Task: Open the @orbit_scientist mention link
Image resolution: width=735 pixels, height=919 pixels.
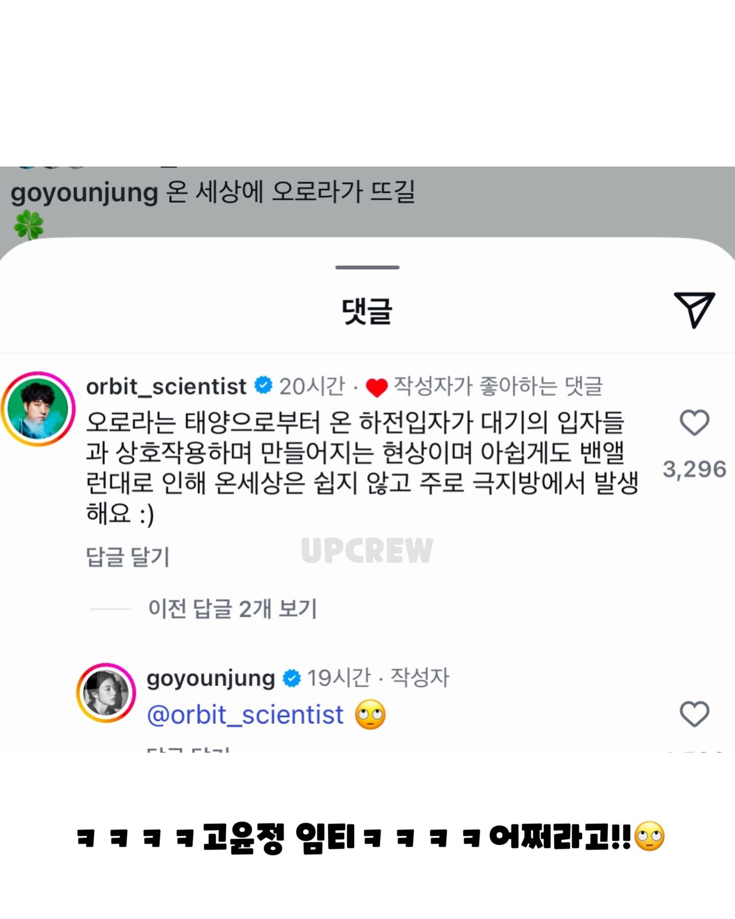Action: point(245,714)
